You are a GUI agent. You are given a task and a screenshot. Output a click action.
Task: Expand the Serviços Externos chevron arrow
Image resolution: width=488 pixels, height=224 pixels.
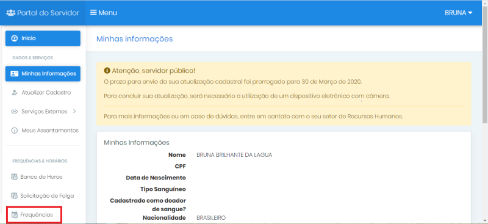coord(74,111)
